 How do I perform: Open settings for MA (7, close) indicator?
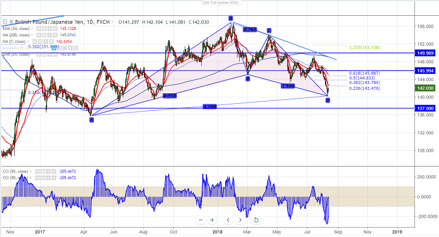(41, 42)
